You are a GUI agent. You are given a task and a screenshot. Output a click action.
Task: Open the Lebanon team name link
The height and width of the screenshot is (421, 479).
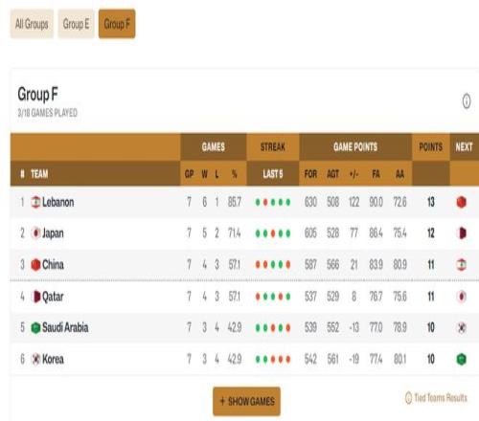(58, 202)
